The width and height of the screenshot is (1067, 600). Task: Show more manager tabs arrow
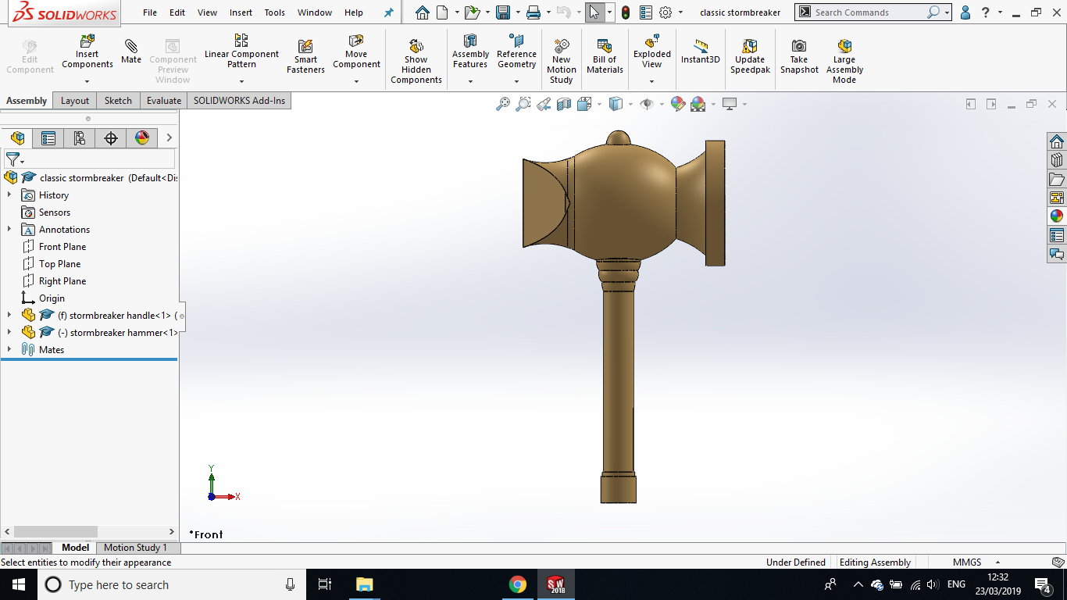[x=168, y=138]
